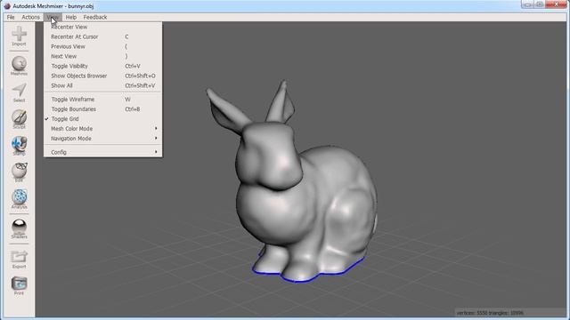
Task: Select the Meshmix tool icon
Action: 19,66
